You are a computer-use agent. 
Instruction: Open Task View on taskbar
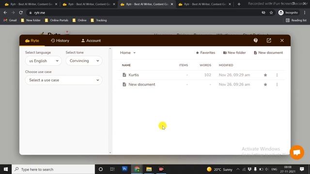(x=112, y=169)
